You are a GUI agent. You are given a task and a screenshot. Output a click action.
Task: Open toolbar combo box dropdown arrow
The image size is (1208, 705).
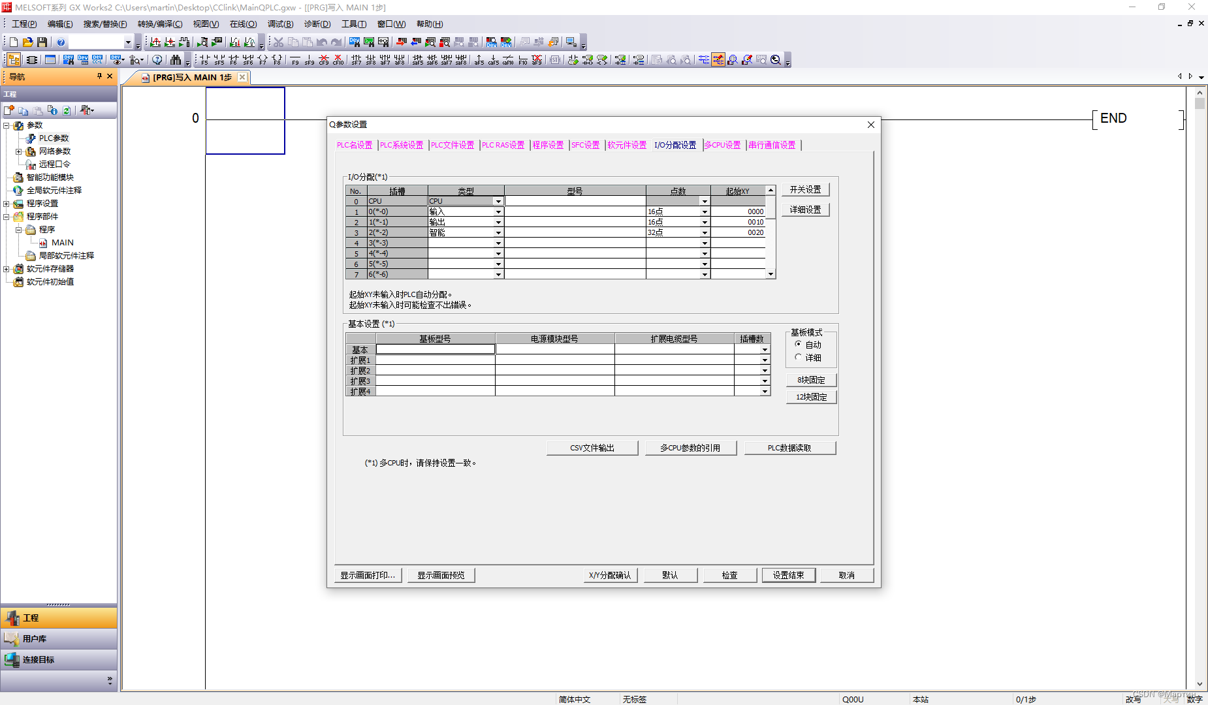point(128,42)
